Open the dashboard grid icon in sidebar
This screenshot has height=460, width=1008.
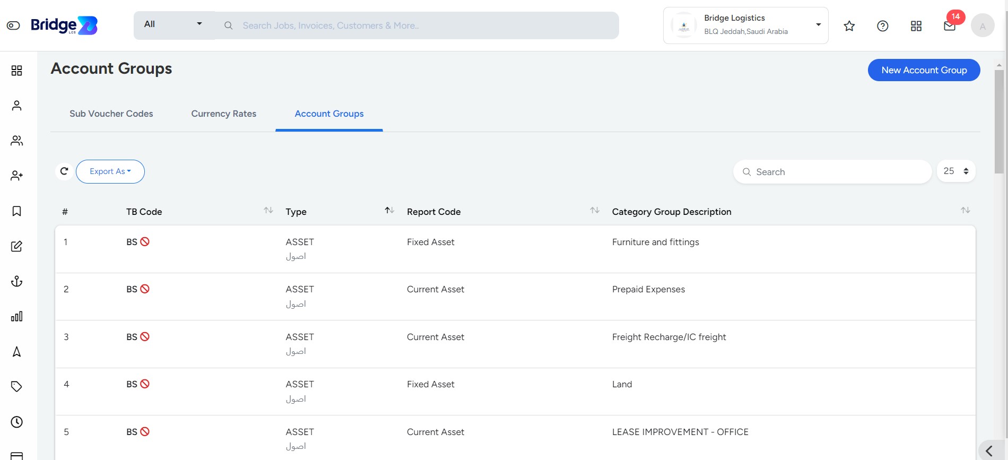coord(16,71)
